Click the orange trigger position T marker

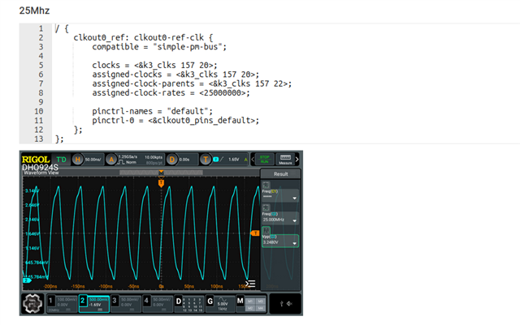tap(161, 182)
